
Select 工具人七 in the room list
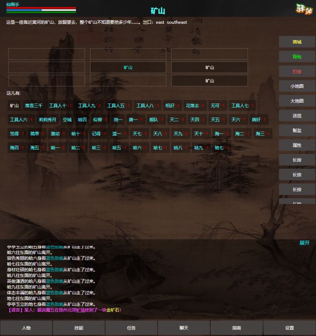(x=242, y=106)
